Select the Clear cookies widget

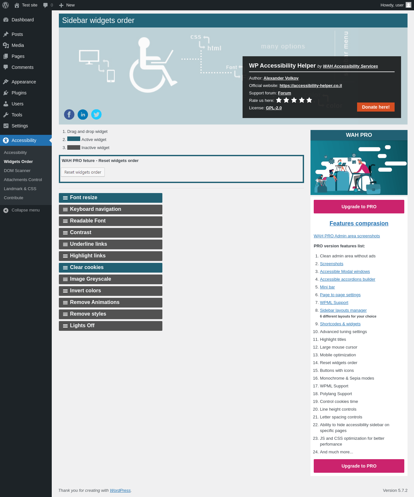point(111,268)
